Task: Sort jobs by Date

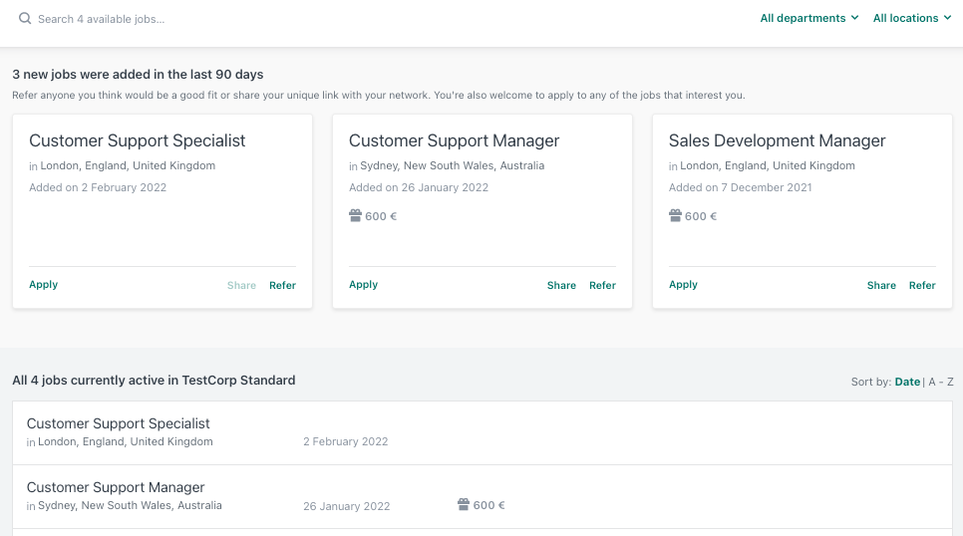Action: click(907, 382)
